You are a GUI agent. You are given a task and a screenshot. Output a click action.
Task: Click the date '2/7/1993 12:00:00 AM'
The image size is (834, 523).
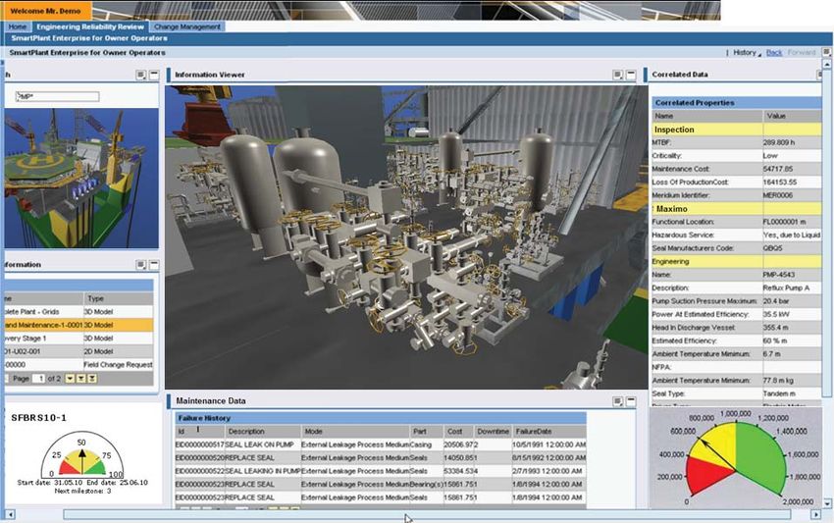548,471
